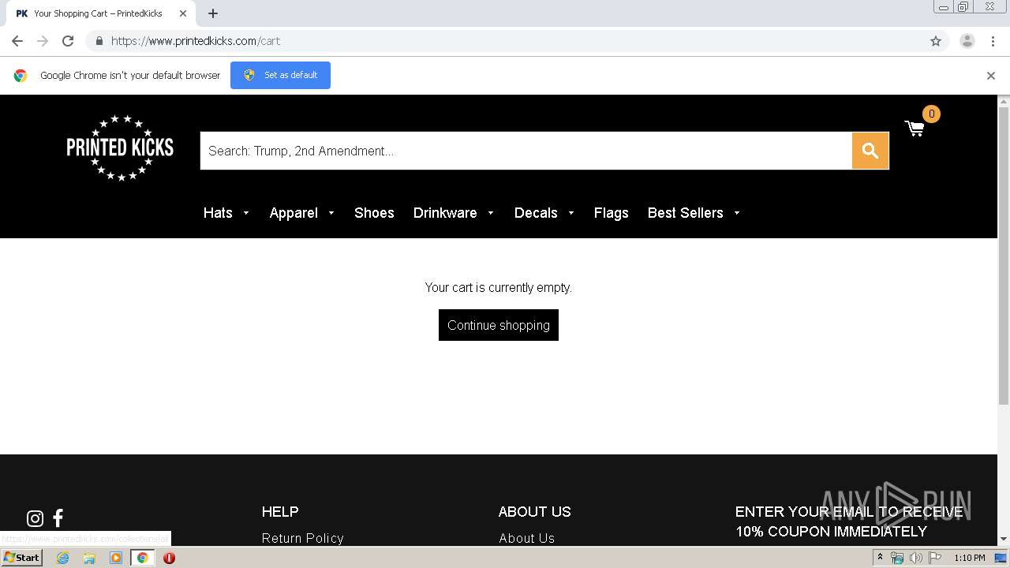Bookmark this page with star icon
The height and width of the screenshot is (568, 1010).
pyautogui.click(x=936, y=41)
